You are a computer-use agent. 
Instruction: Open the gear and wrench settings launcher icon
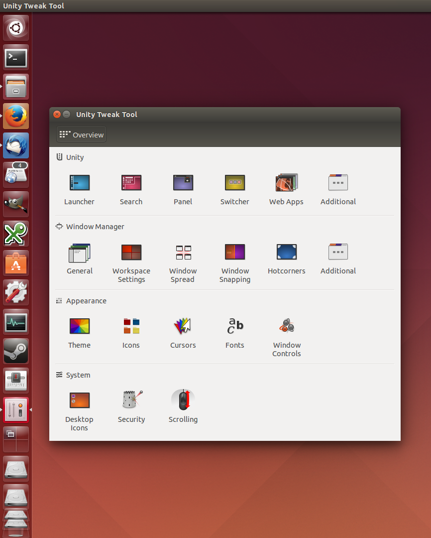tap(16, 293)
